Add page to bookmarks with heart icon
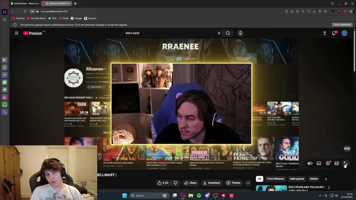Viewport: 356px width, 200px height. pos(309,11)
